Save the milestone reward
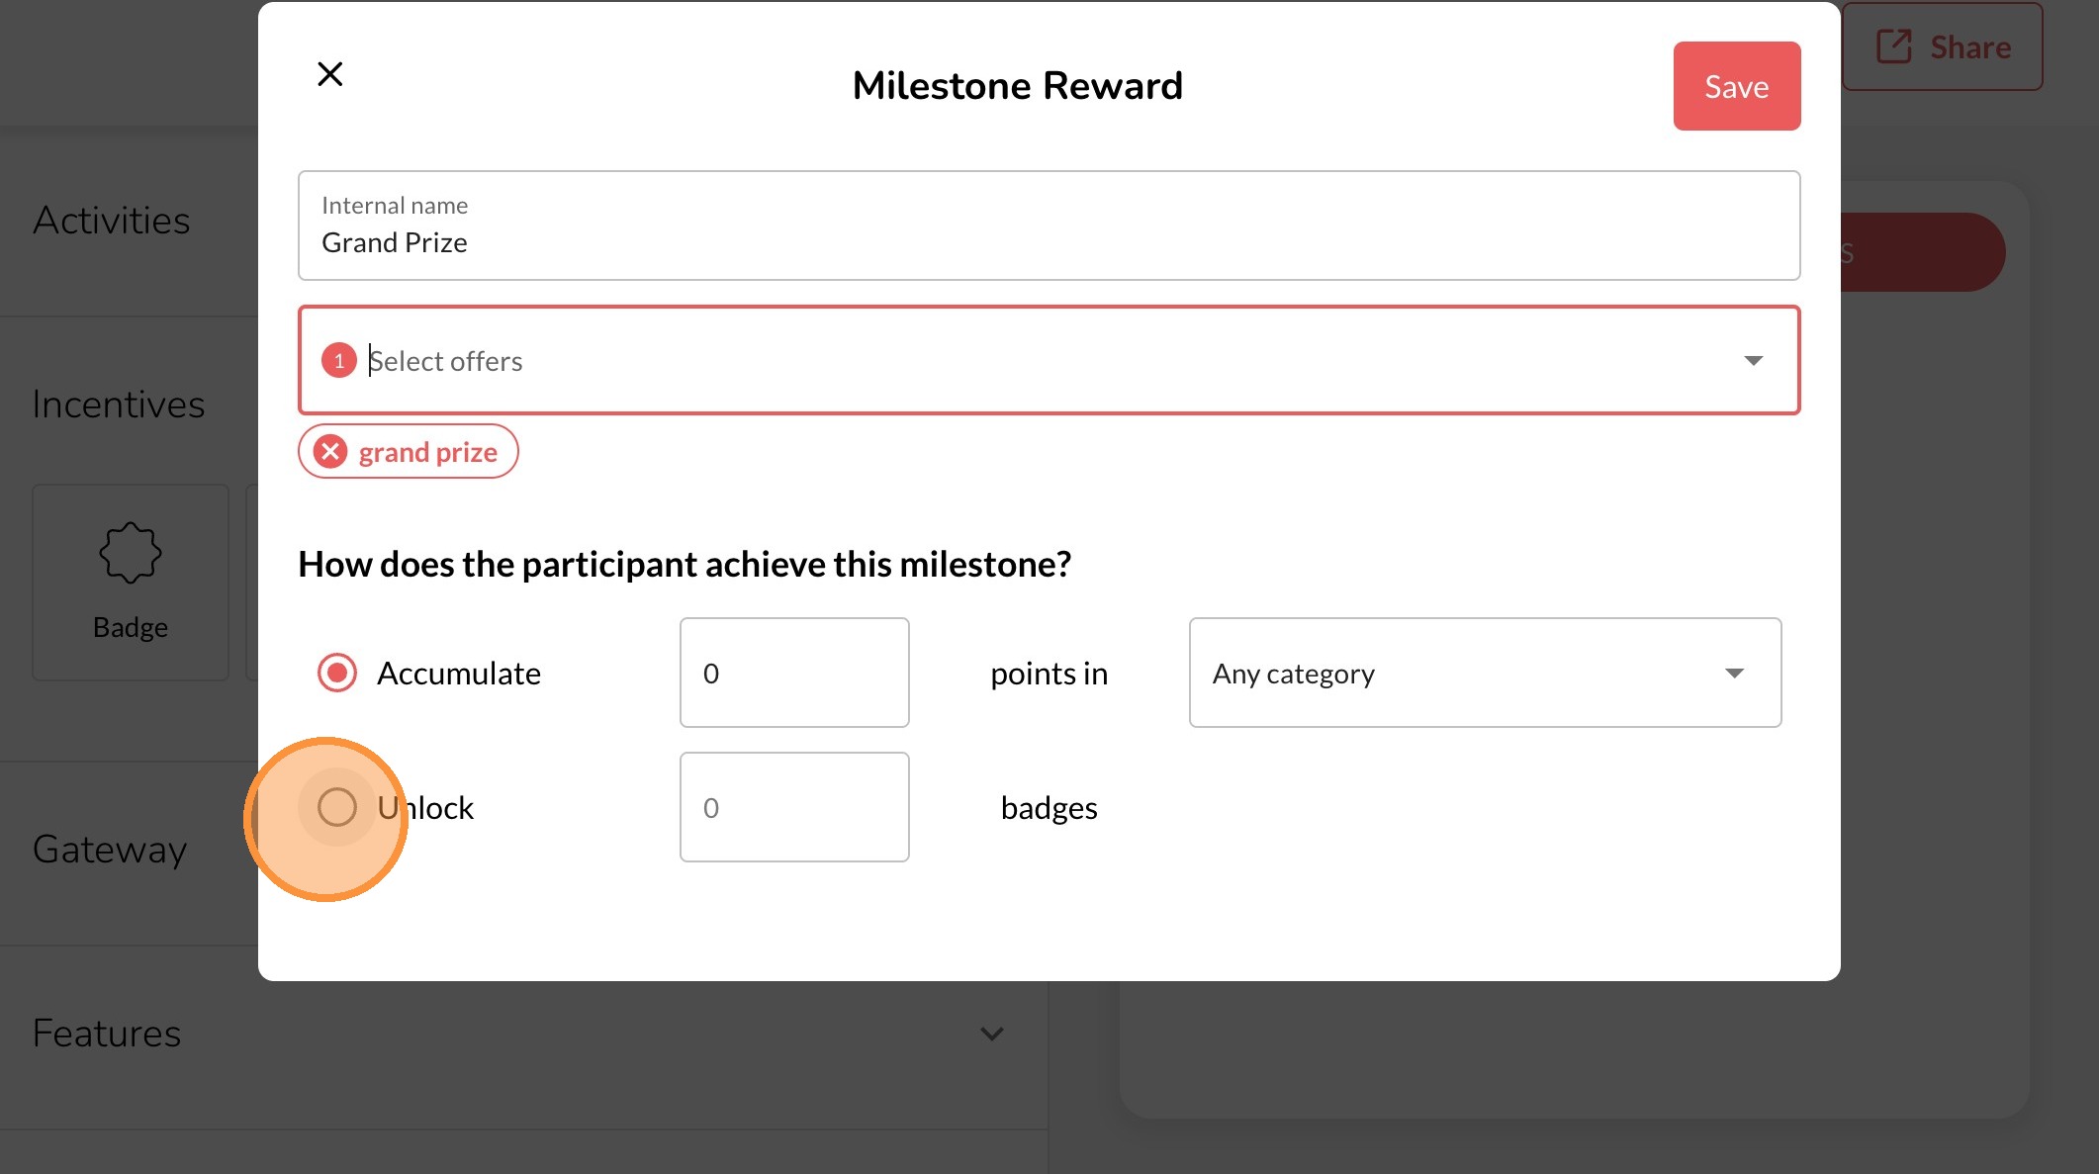2099x1174 pixels. click(1736, 86)
